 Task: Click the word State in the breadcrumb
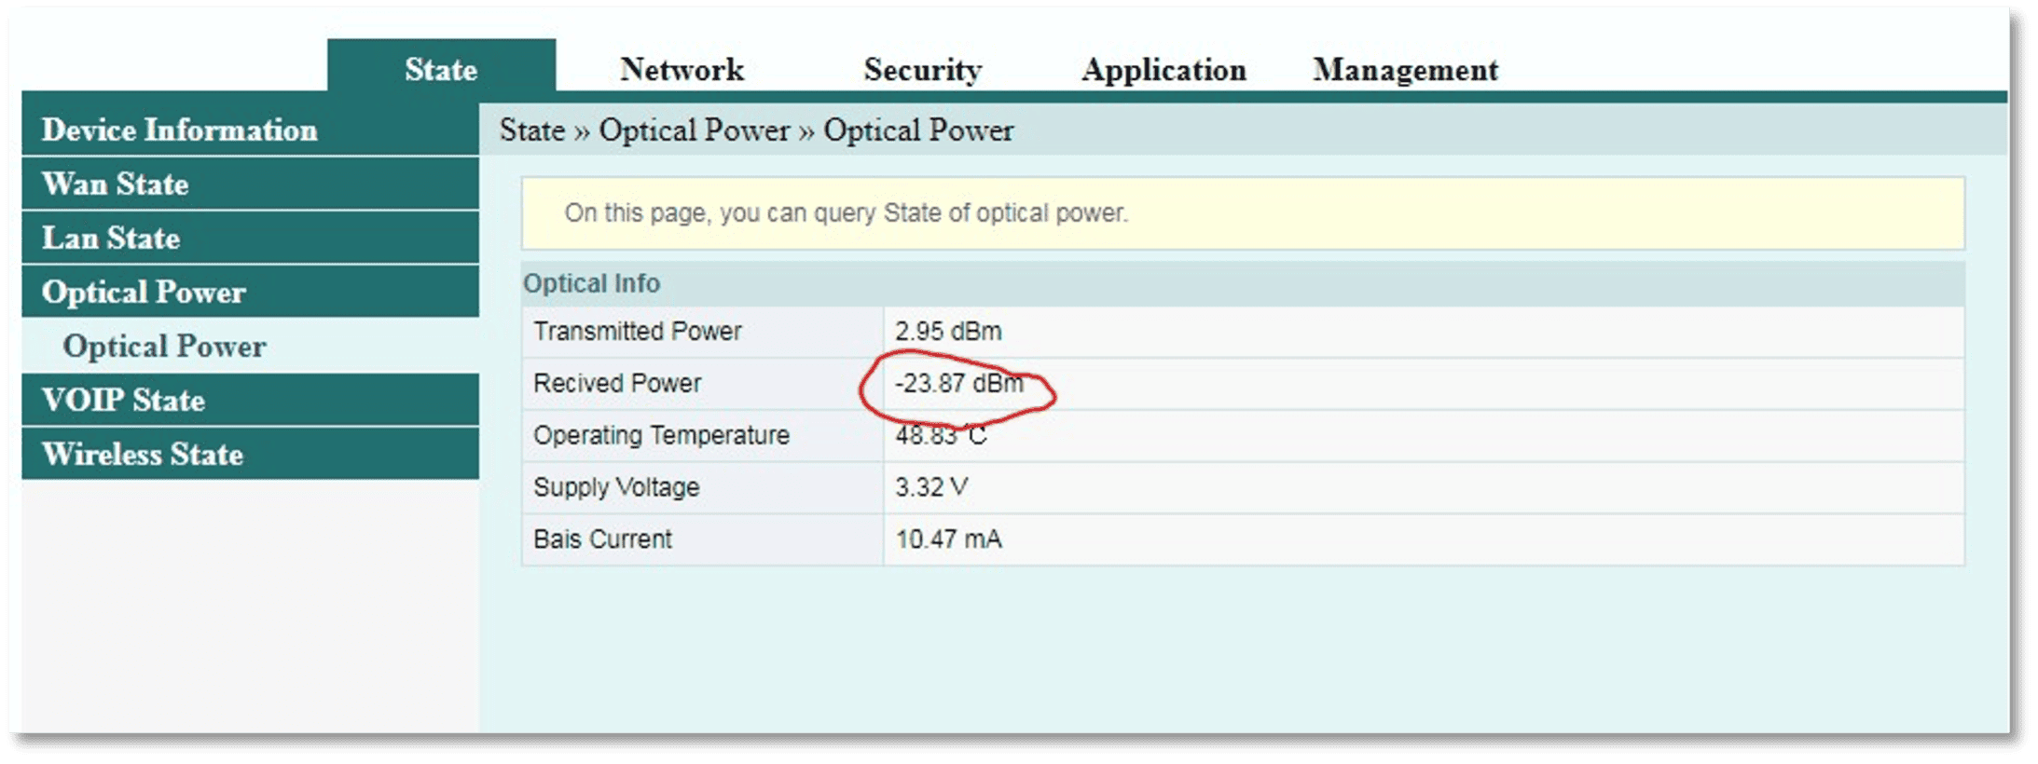[x=531, y=130]
